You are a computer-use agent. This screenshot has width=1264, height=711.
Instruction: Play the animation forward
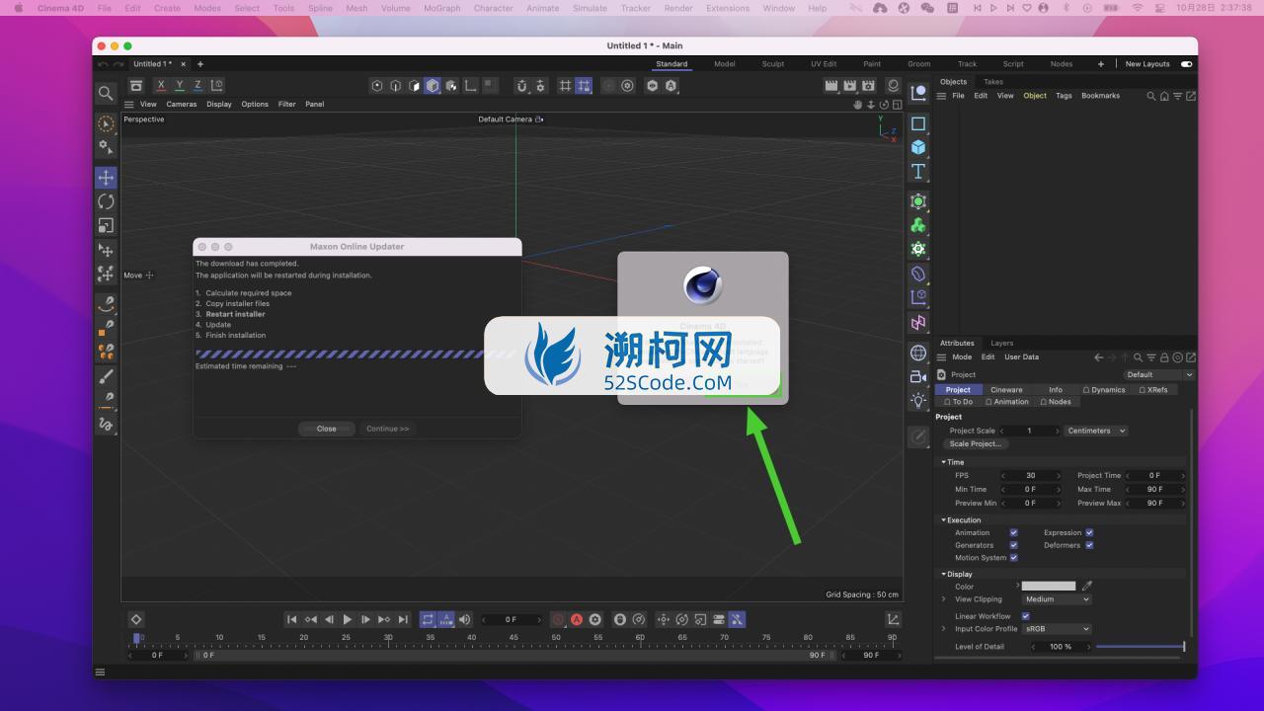pyautogui.click(x=347, y=619)
